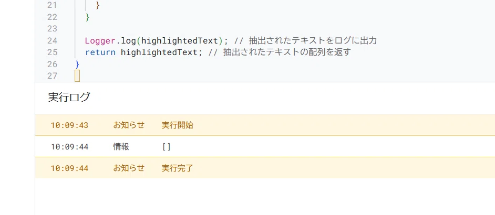
Task: Click the 10:09:43 timestamp
Action: [69, 125]
